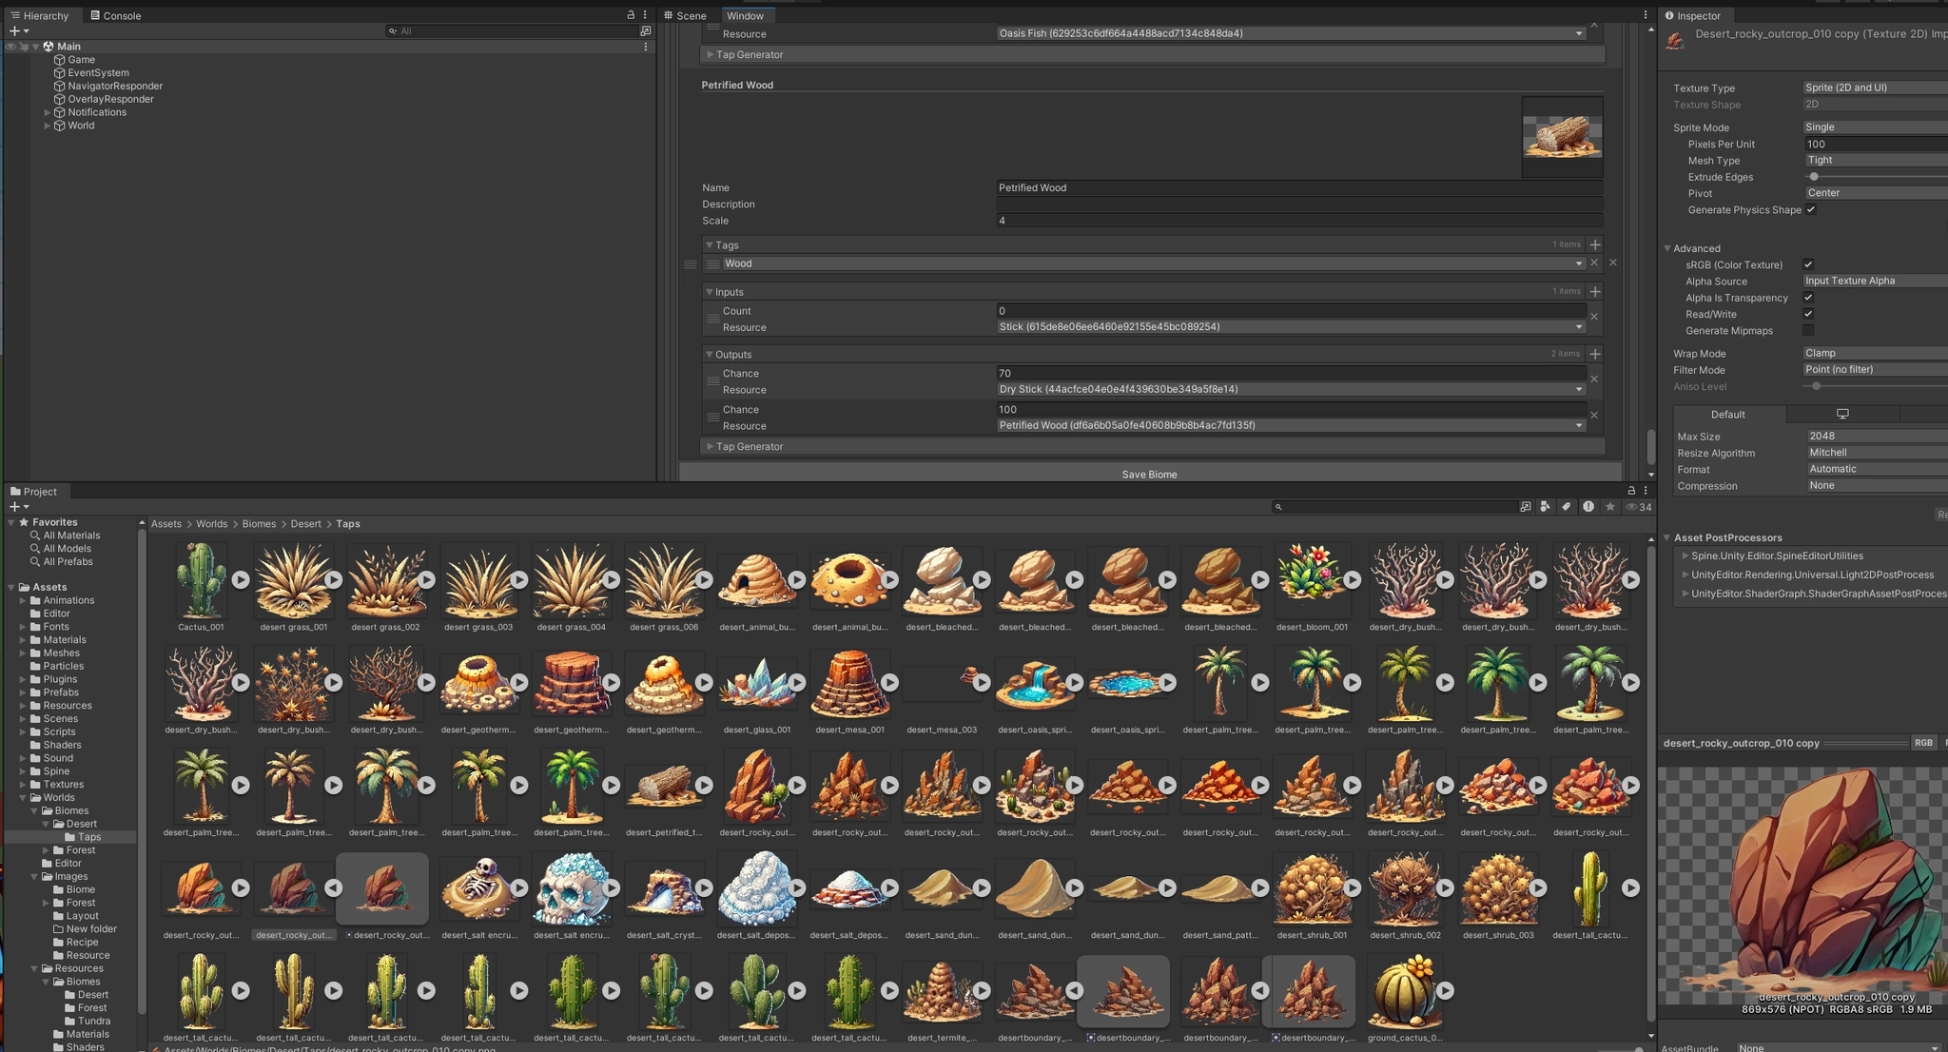Viewport: 1948px width, 1052px height.
Task: Select the Cactus_001 asset thumbnail
Action: coord(201,580)
